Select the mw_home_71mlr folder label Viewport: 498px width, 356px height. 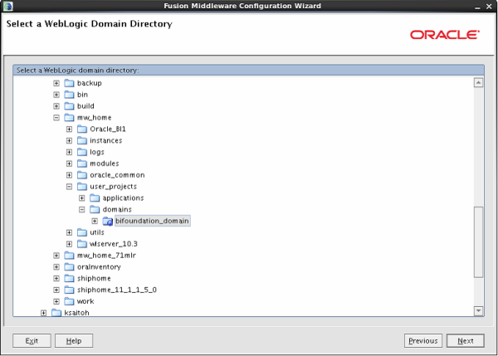point(105,256)
